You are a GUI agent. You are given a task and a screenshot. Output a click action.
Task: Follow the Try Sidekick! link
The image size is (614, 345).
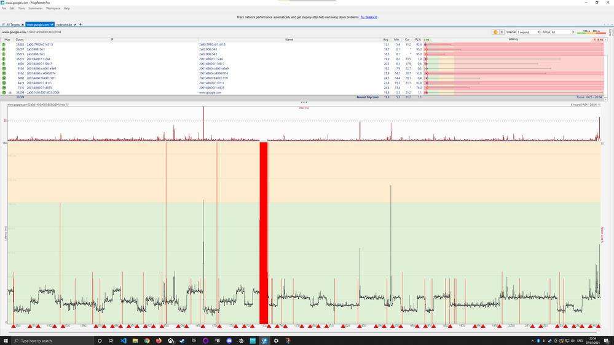click(369, 17)
